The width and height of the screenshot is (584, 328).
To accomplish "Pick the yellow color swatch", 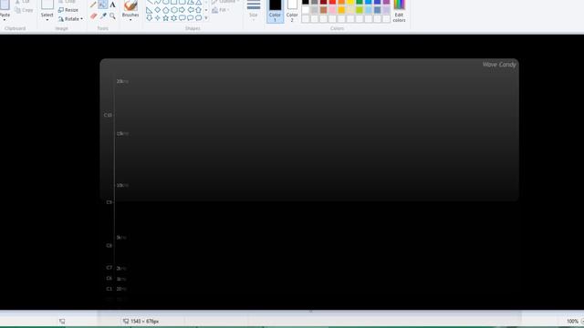I will [x=350, y=2].
